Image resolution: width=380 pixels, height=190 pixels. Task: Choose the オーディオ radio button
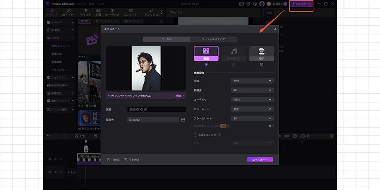[x=234, y=64]
